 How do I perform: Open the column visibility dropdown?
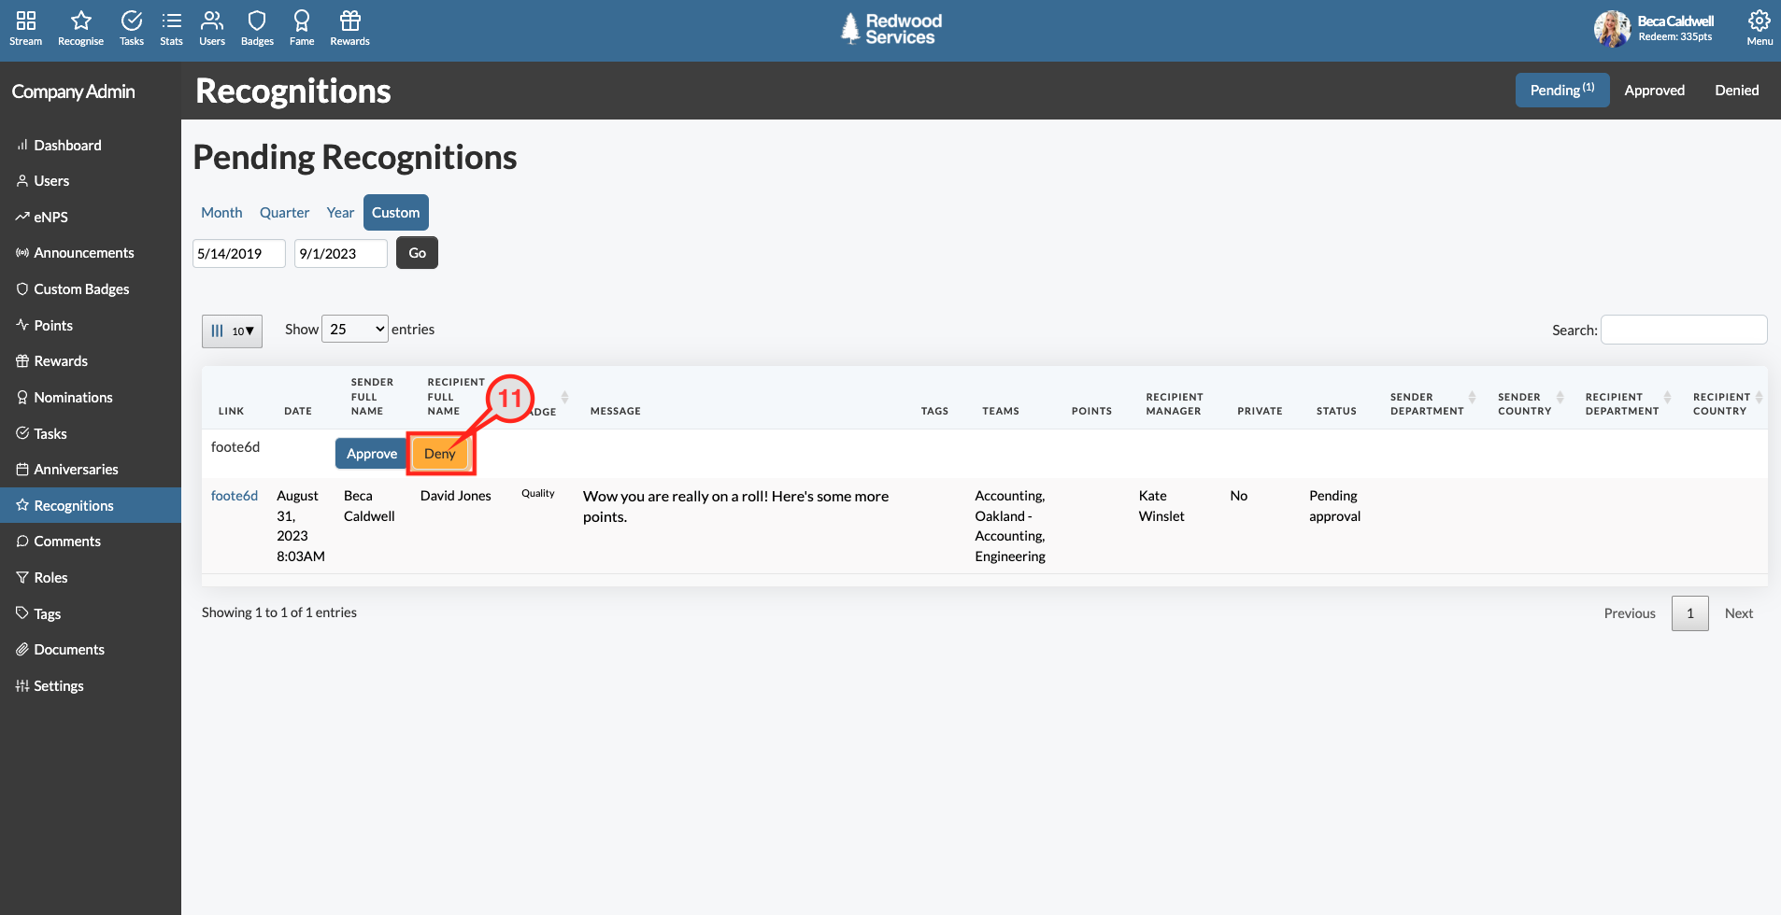(231, 331)
